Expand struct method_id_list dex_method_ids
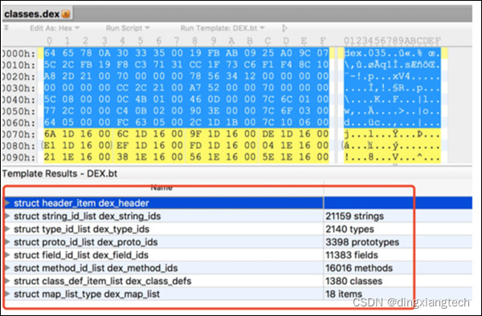Viewport: 482px width, 316px height. click(x=7, y=268)
